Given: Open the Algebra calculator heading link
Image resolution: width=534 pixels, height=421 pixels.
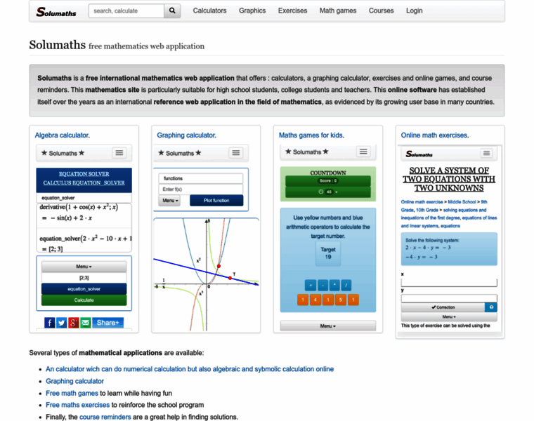Looking at the screenshot, I should pyautogui.click(x=63, y=135).
